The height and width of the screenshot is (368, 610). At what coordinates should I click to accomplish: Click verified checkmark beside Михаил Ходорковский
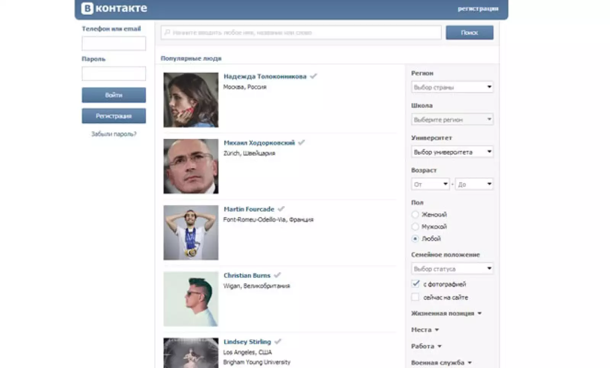[302, 142]
